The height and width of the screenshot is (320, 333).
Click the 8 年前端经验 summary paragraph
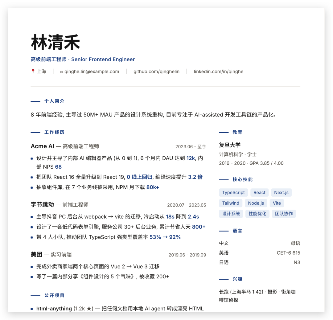click(153, 115)
